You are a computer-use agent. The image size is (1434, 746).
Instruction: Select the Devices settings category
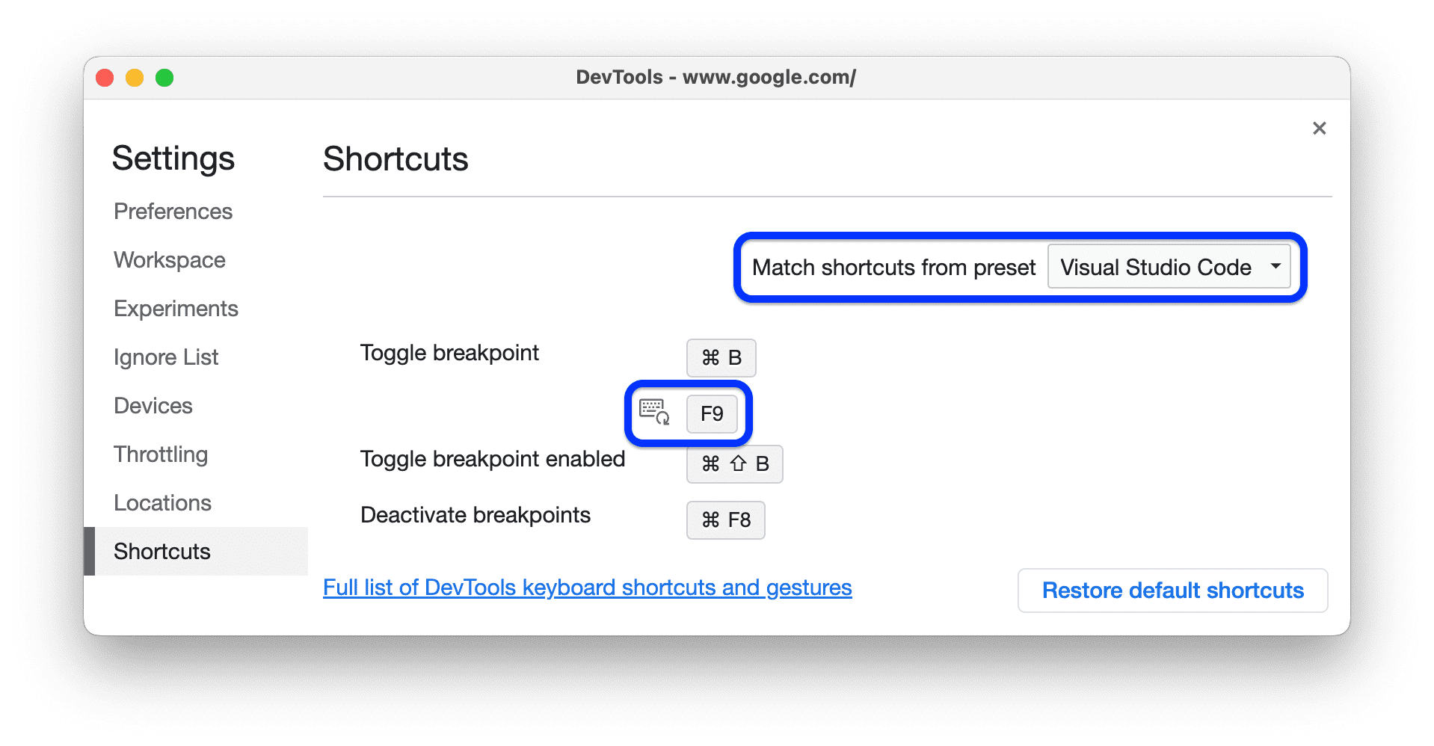click(153, 405)
